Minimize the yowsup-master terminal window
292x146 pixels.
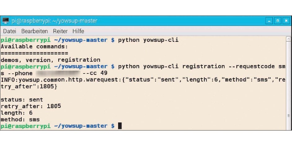(269, 21)
